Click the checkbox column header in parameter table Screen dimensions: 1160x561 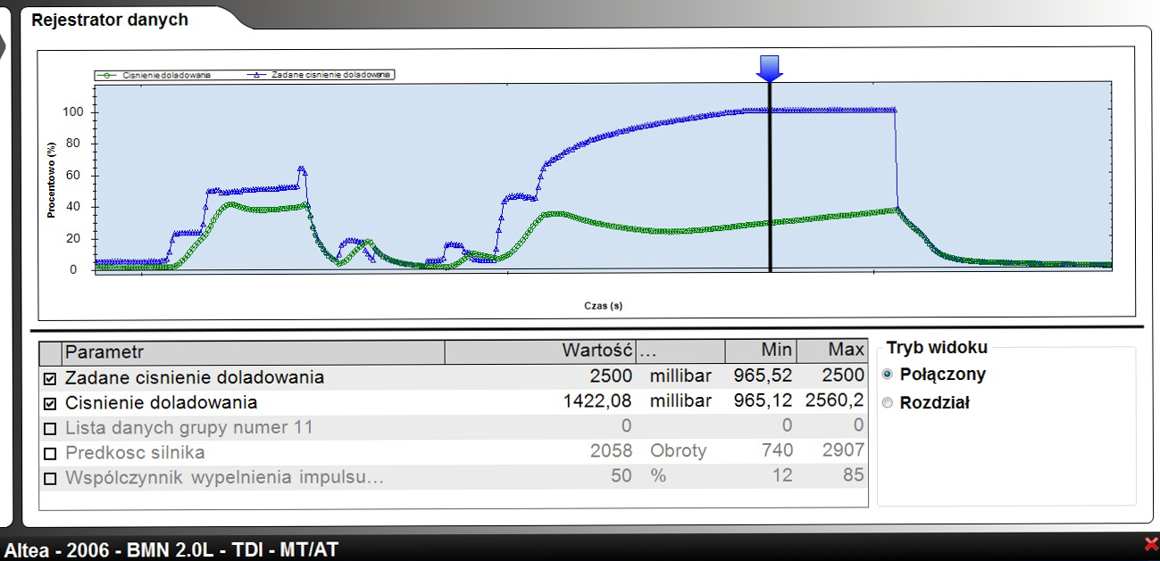pos(51,352)
